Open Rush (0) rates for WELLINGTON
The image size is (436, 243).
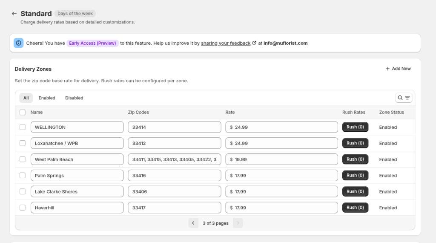(355, 127)
